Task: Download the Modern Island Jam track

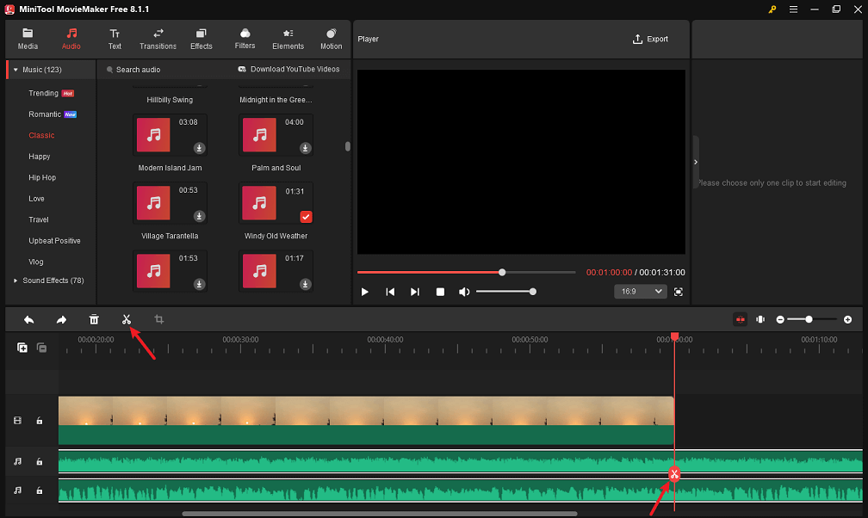Action: point(199,148)
